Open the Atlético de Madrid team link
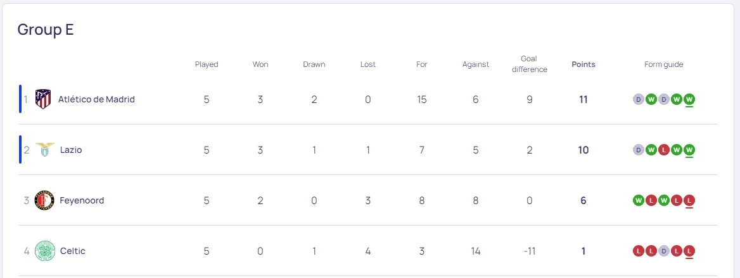The width and height of the screenshot is (740, 278). [96, 99]
